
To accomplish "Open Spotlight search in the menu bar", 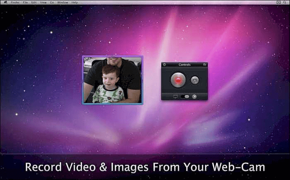I will coord(285,2).
